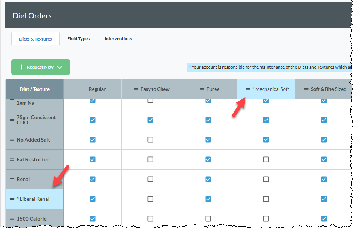Uncheck Soft & Bite Sized for Liberal Renal
Screen dimensions: 353x228
(x=324, y=199)
